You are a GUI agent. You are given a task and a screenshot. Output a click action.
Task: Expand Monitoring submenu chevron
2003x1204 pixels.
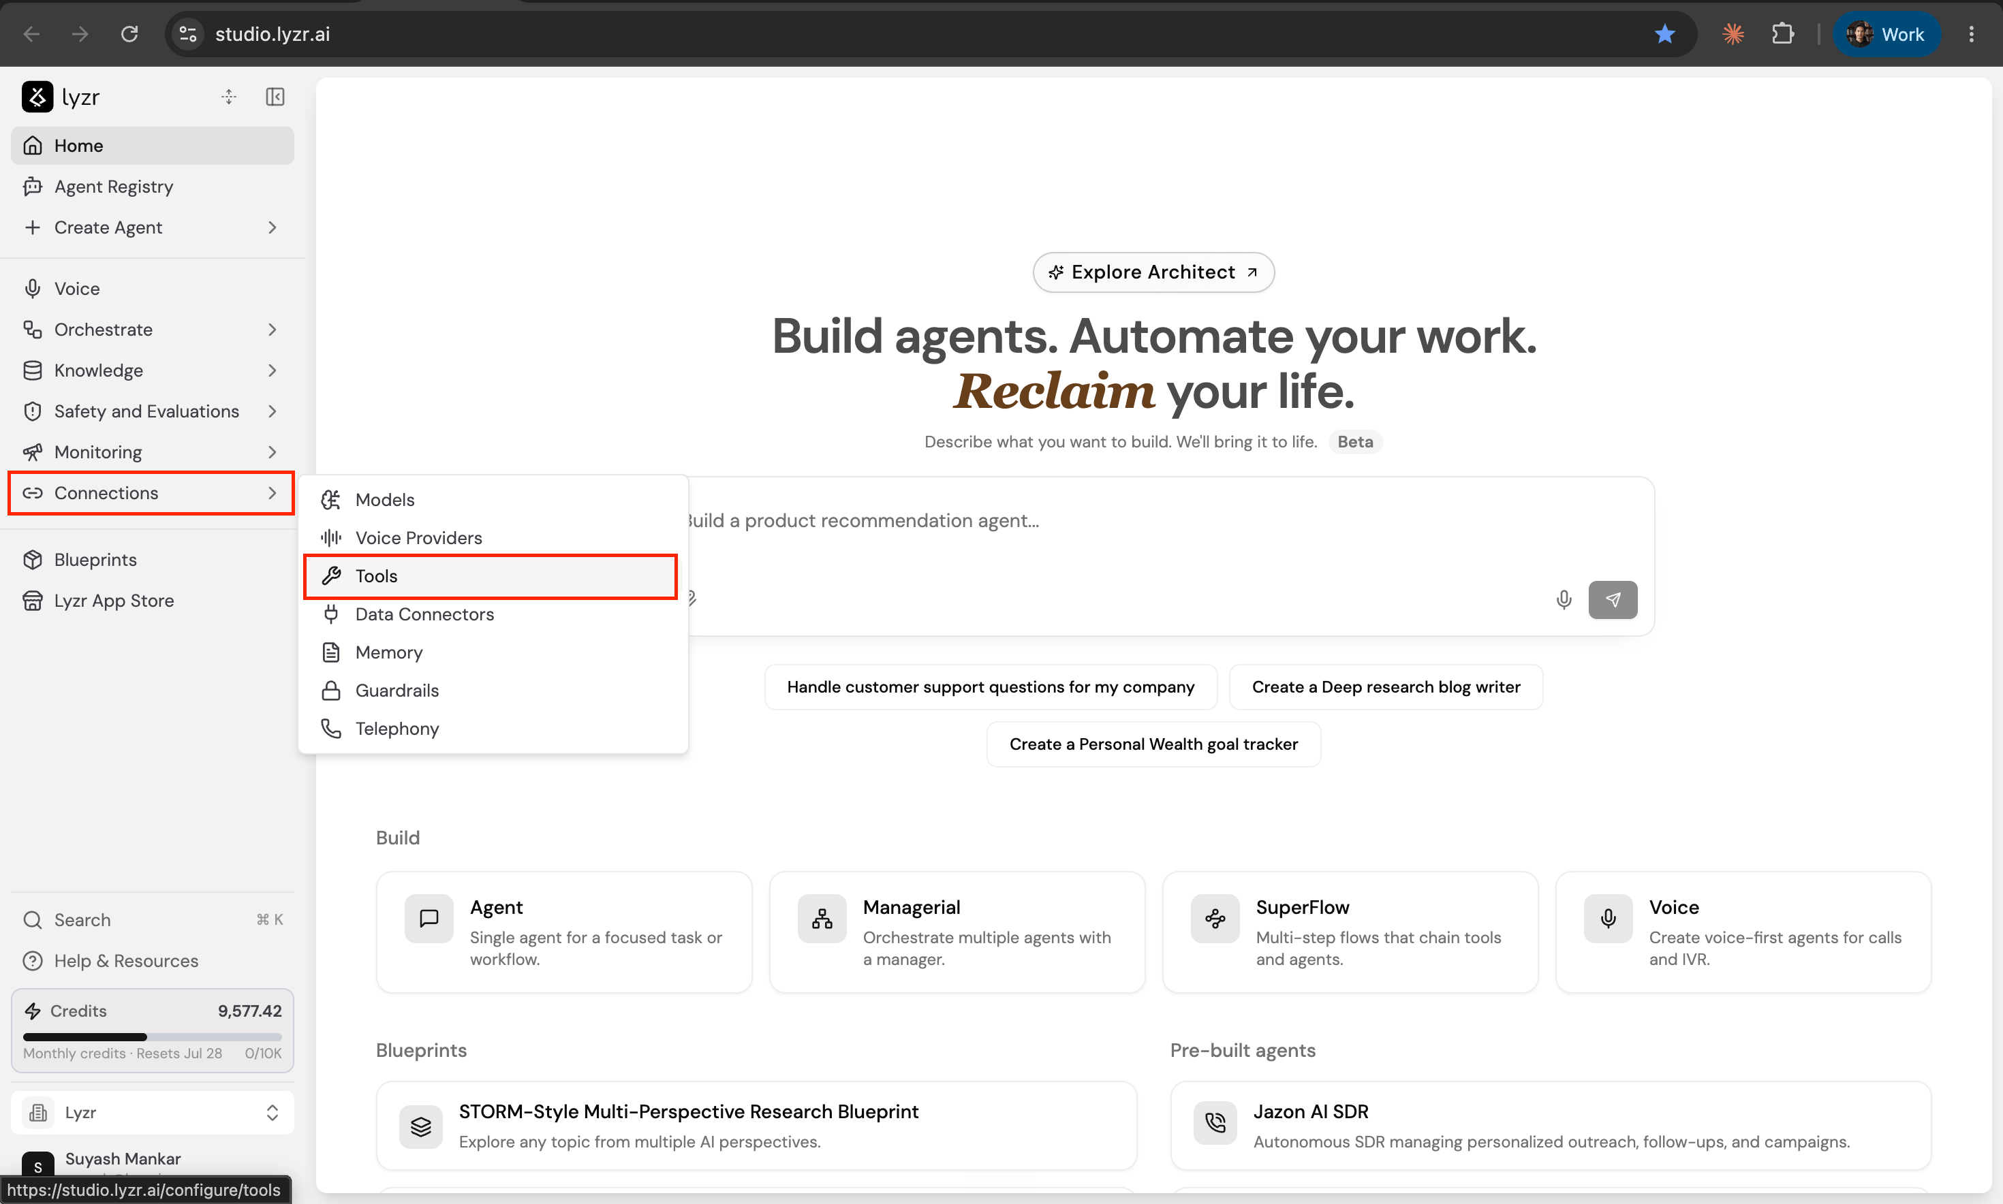[273, 452]
